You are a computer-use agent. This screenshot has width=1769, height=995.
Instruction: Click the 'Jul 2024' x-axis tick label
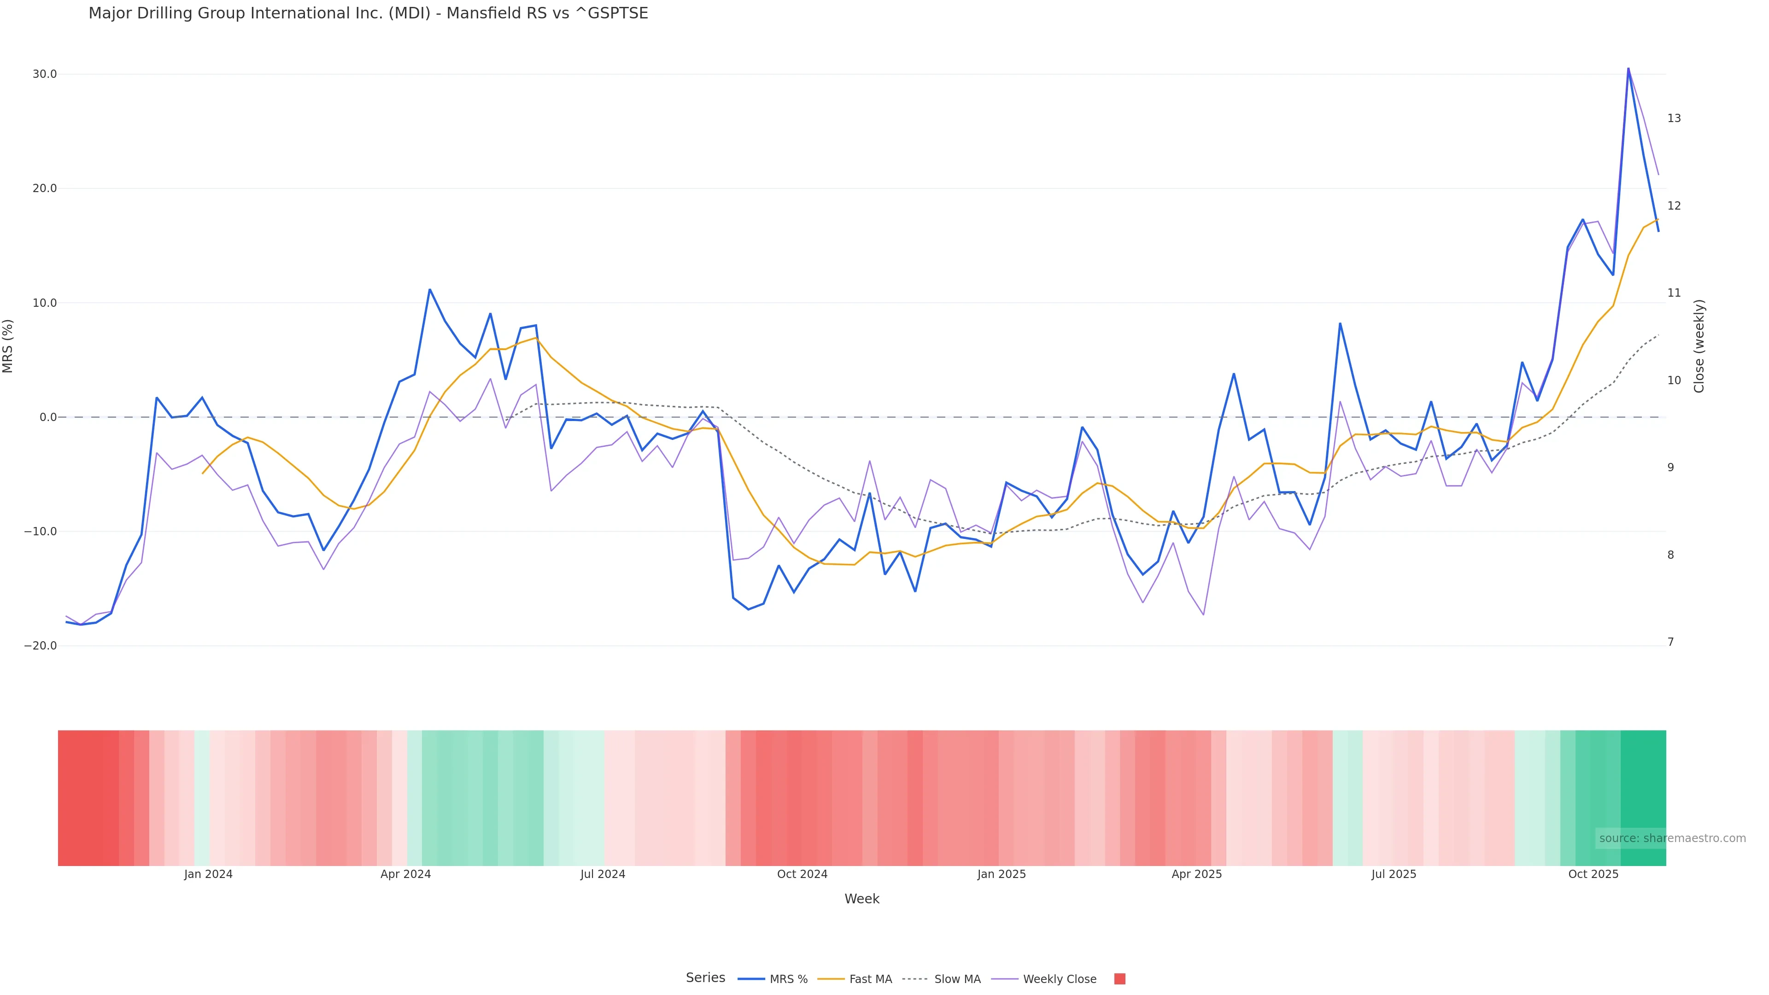[x=602, y=874]
